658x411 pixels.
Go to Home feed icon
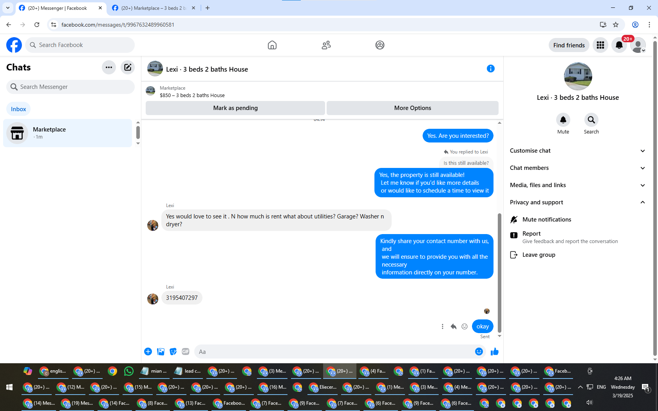(x=272, y=45)
